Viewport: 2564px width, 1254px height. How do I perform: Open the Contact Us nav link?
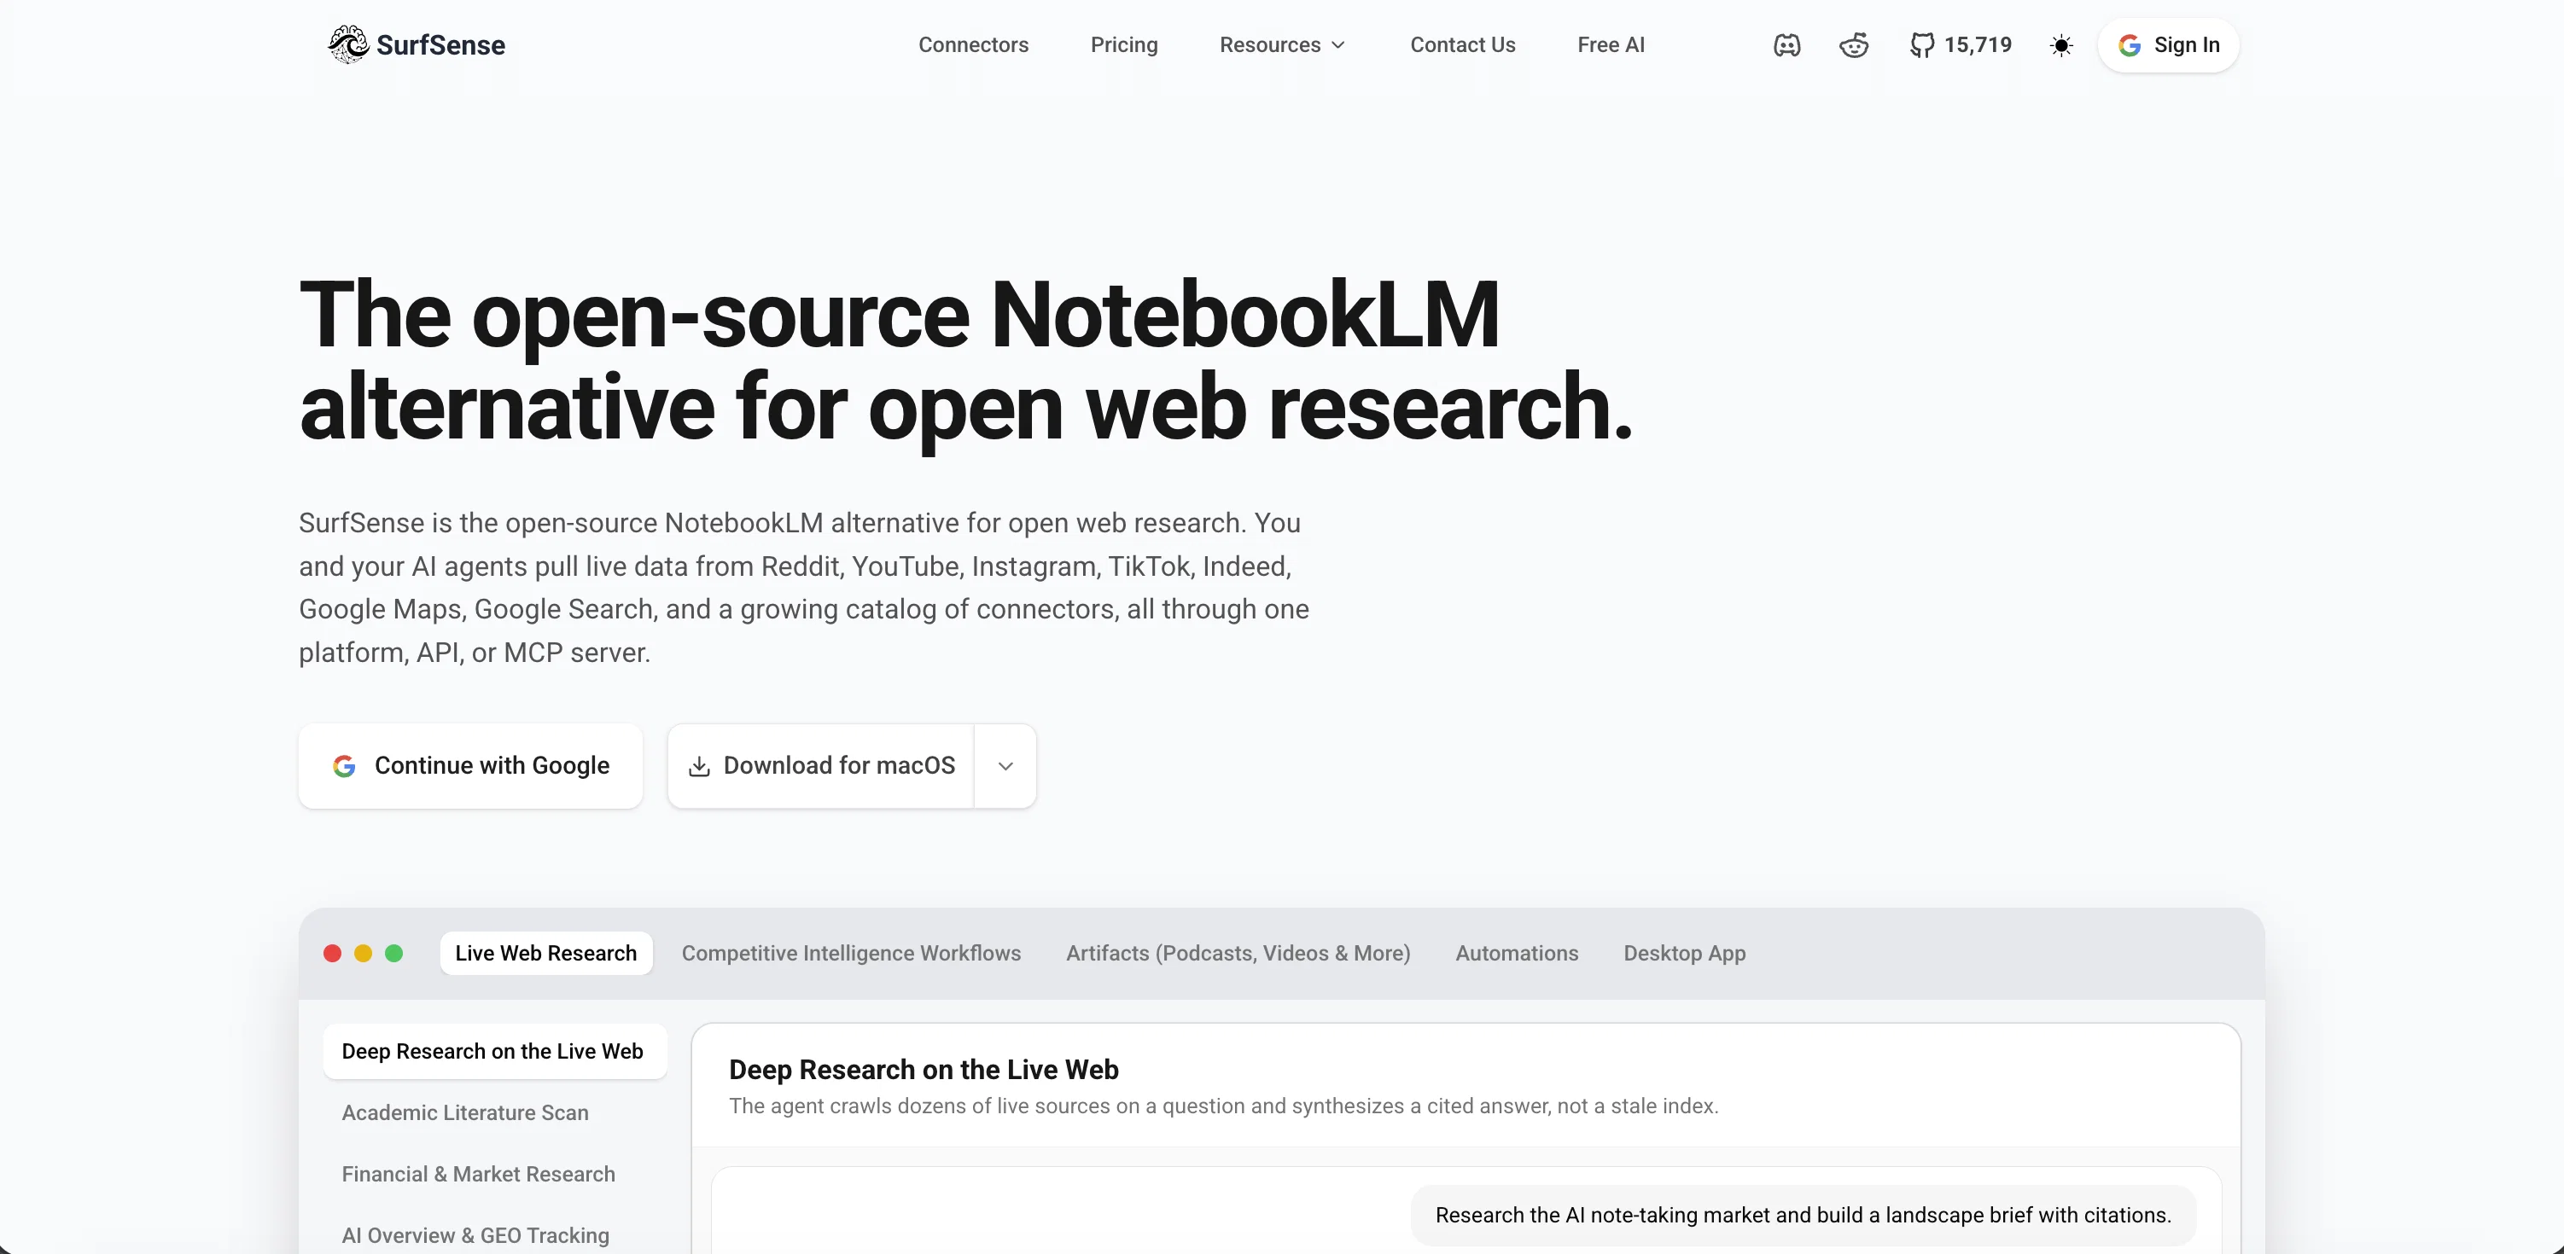1462,44
